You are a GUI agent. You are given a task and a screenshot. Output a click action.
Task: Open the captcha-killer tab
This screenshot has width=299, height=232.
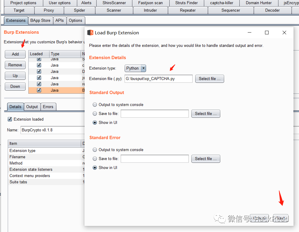click(221, 3)
